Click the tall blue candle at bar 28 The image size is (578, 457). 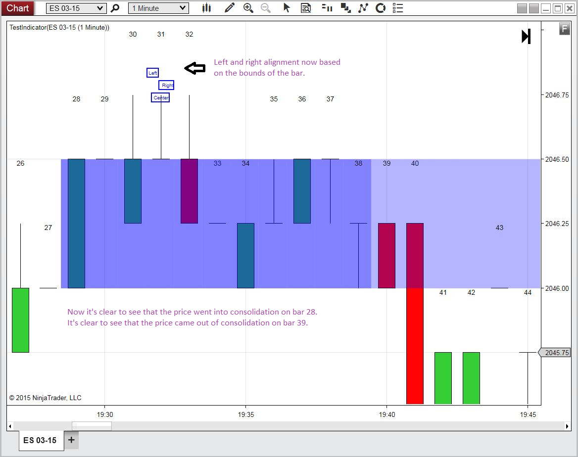coord(76,224)
